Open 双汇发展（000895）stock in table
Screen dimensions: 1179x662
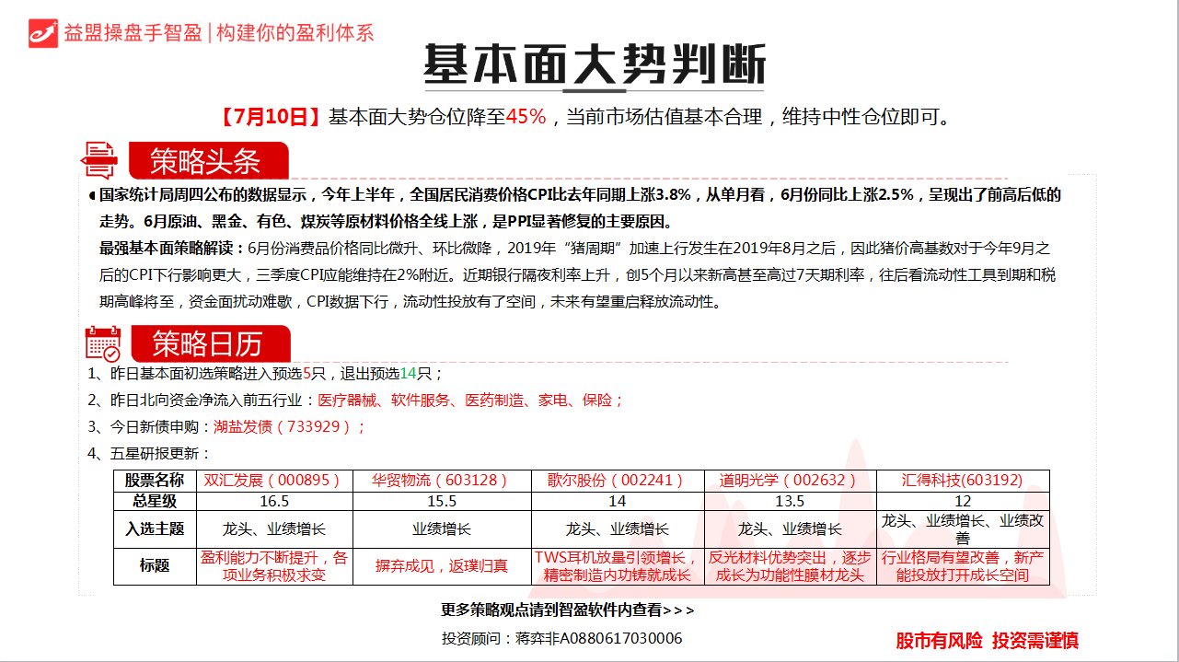tap(273, 481)
